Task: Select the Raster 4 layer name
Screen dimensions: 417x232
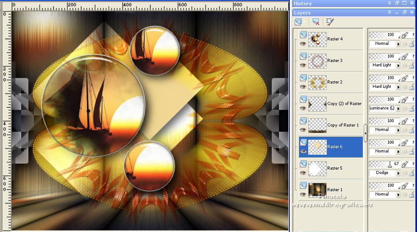Action: [335, 39]
